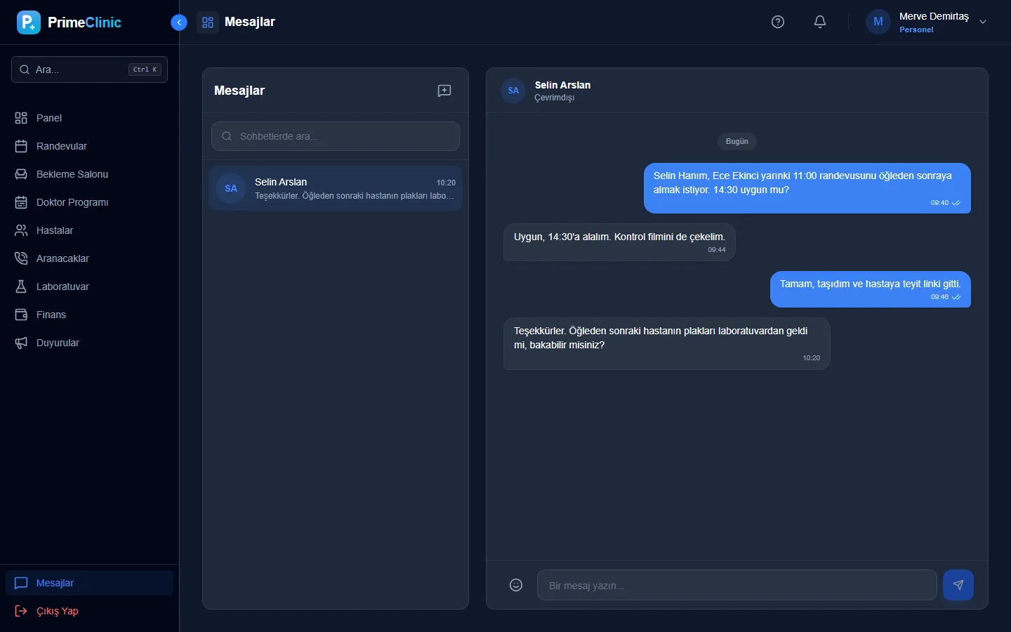Focus the global Ara search field
This screenshot has height=632, width=1011.
(89, 70)
